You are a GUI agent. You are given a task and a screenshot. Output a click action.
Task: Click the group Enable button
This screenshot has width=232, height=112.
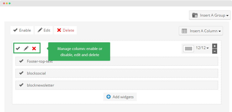coord(22,30)
